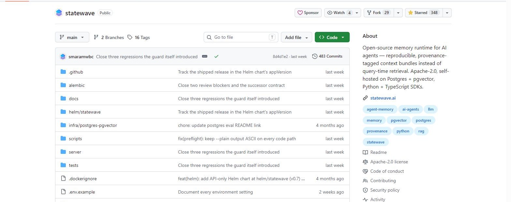Screen dimensions: 511x202
Task: Click the link icon beside statewave.ai
Action: [365, 98]
